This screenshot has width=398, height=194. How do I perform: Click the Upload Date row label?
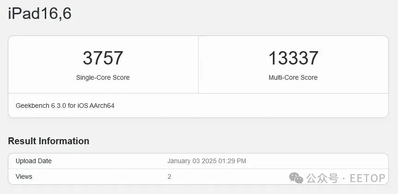34,161
